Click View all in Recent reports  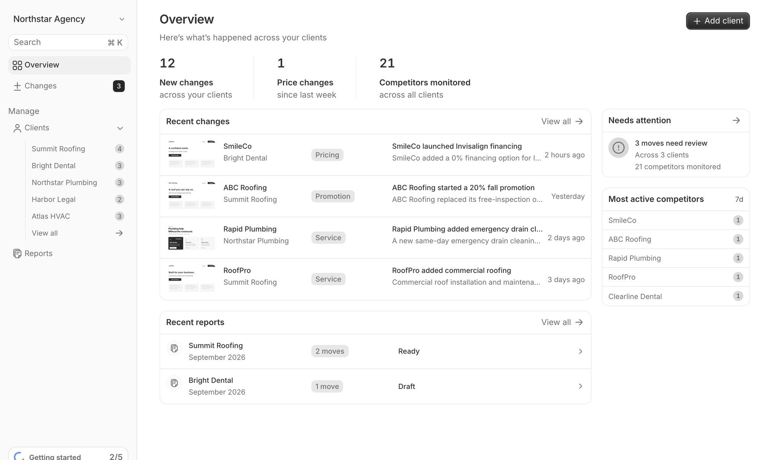click(x=562, y=322)
